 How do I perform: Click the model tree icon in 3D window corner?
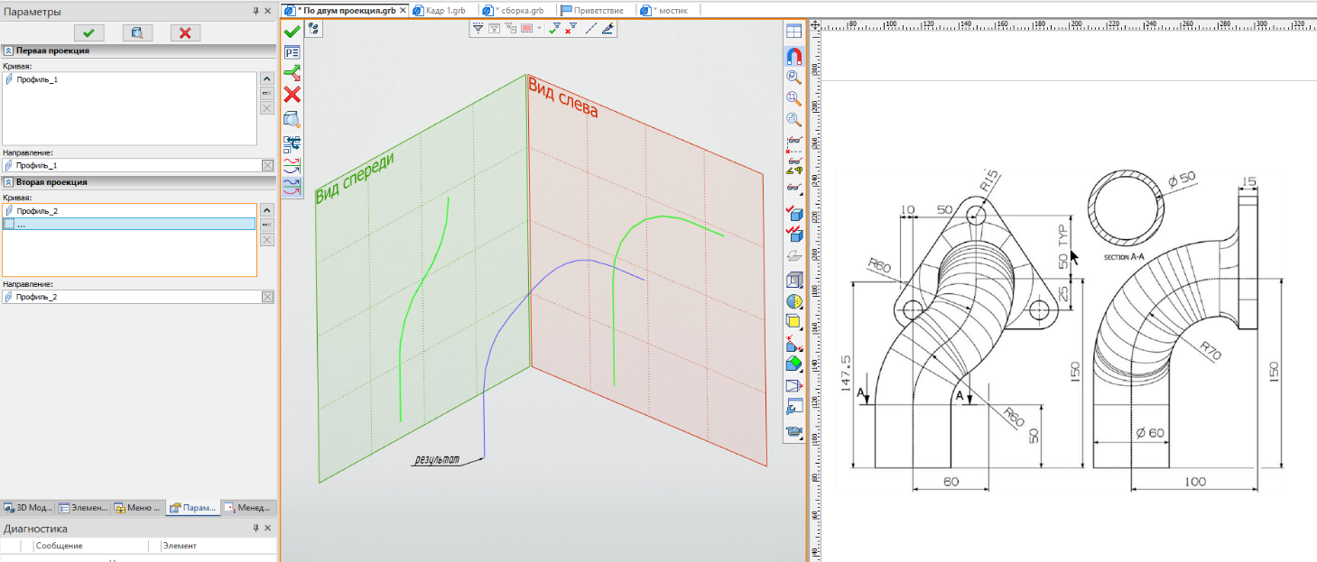[314, 29]
